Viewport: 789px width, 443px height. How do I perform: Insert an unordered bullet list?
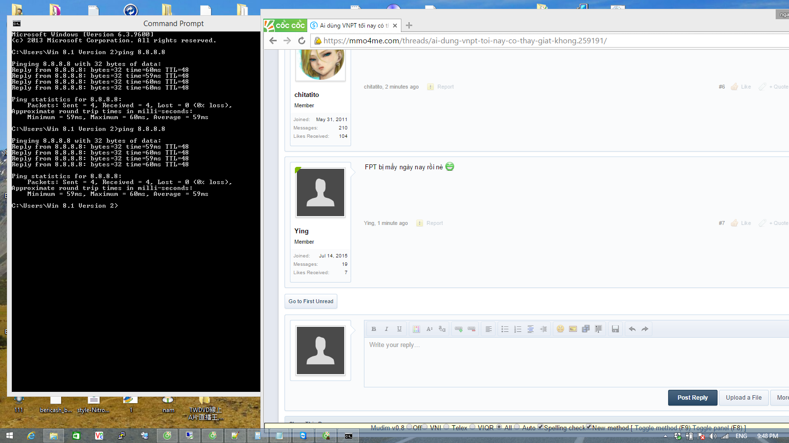505,329
